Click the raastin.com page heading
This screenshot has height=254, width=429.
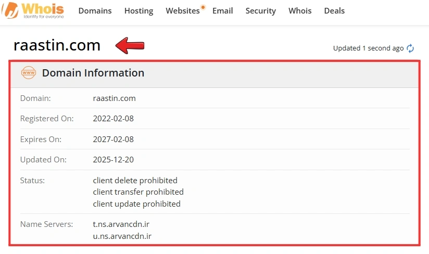(57, 45)
